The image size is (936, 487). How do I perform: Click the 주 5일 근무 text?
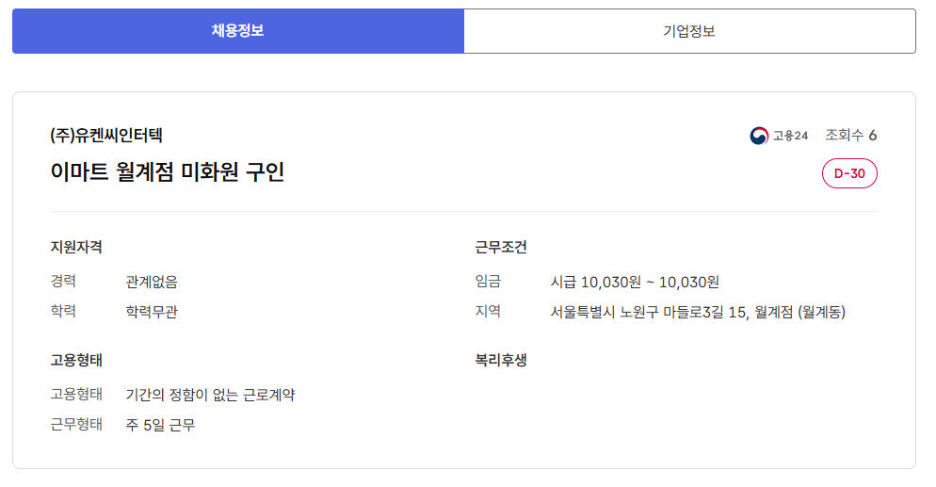tap(160, 425)
